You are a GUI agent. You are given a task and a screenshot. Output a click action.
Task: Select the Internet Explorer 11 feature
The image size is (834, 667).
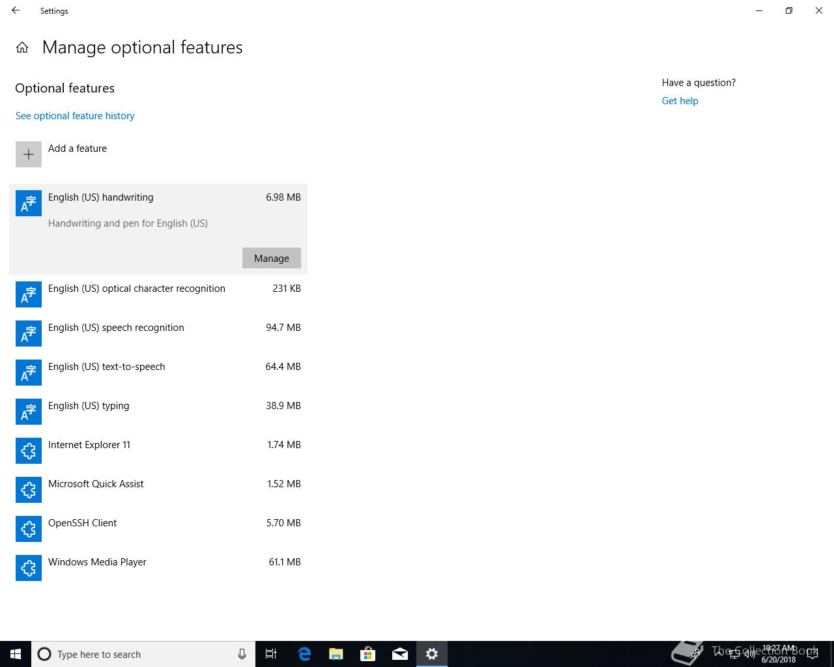158,451
